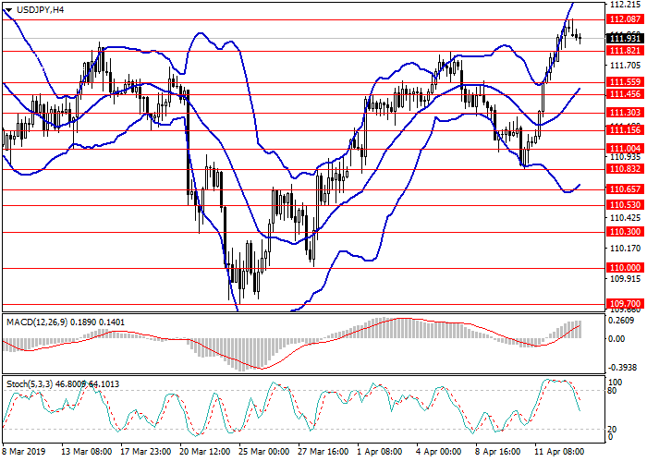The height and width of the screenshot is (462, 647).
Task: Select the current price tag 111.931
Action: point(625,38)
